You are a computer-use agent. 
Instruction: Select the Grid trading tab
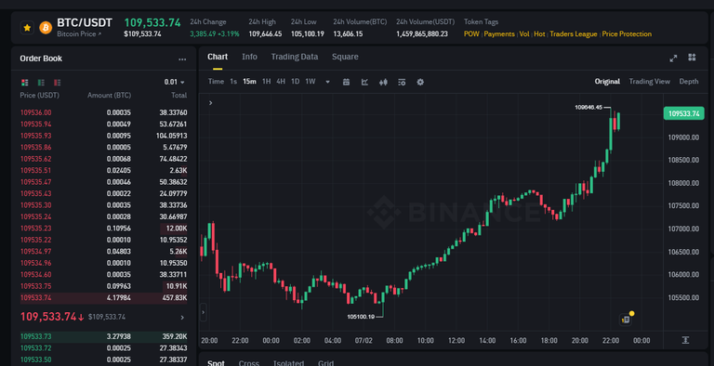coord(325,363)
